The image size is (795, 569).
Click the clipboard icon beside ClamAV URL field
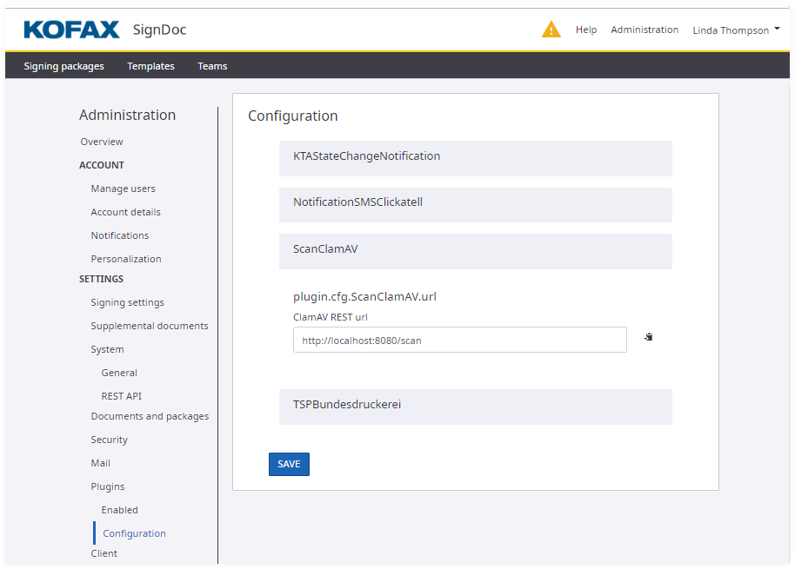point(648,337)
